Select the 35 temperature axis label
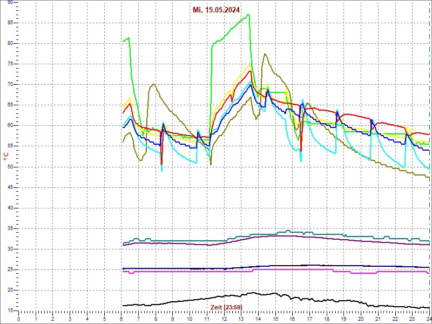Screen dimensions: 432x324 pos(10,228)
